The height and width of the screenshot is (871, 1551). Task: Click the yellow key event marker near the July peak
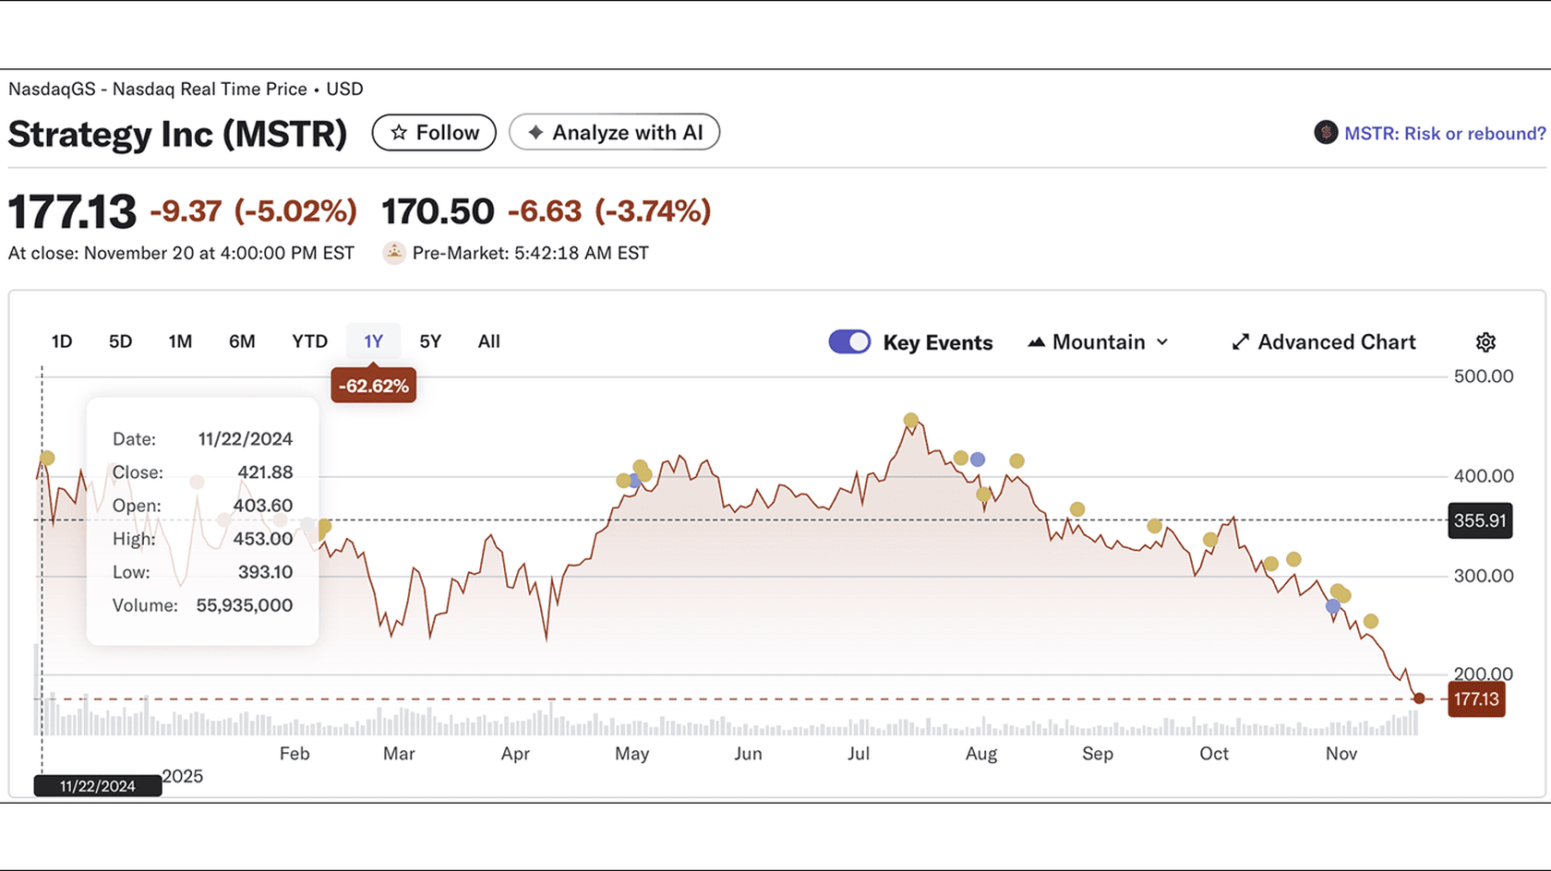[911, 419]
